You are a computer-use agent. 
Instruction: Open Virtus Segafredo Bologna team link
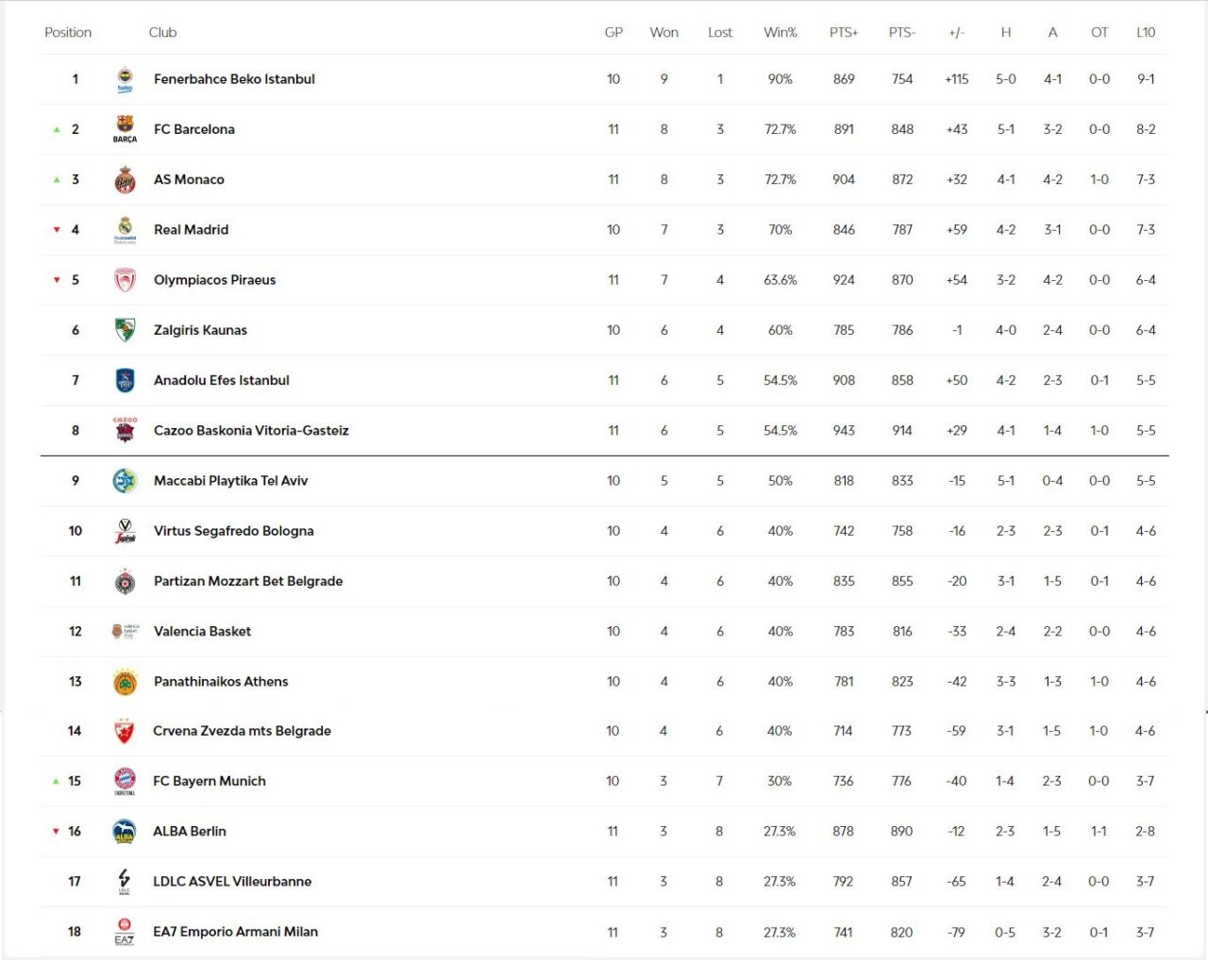pyautogui.click(x=234, y=531)
